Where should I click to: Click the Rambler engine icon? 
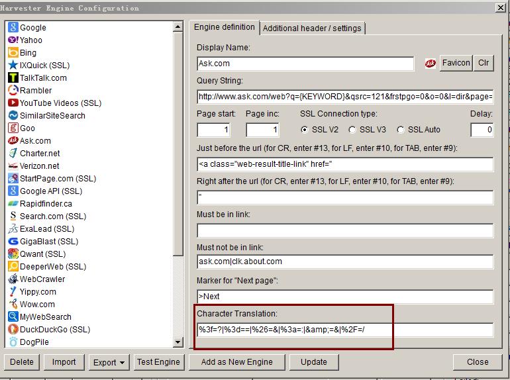tap(13, 90)
